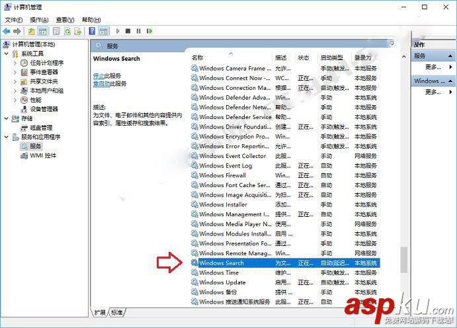
Task: Select the Windows Firewall service row
Action: (285, 175)
